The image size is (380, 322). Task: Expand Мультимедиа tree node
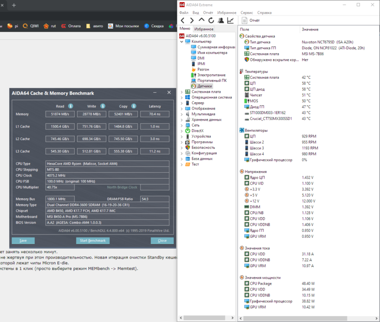pos(181,114)
